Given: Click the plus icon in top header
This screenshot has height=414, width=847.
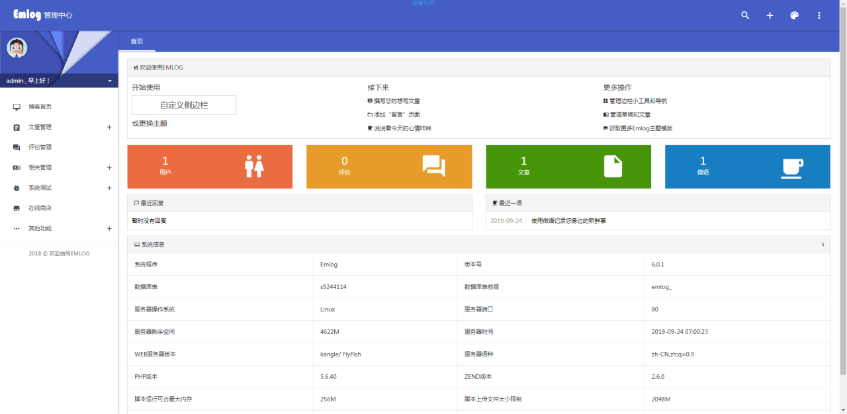Looking at the screenshot, I should [770, 15].
